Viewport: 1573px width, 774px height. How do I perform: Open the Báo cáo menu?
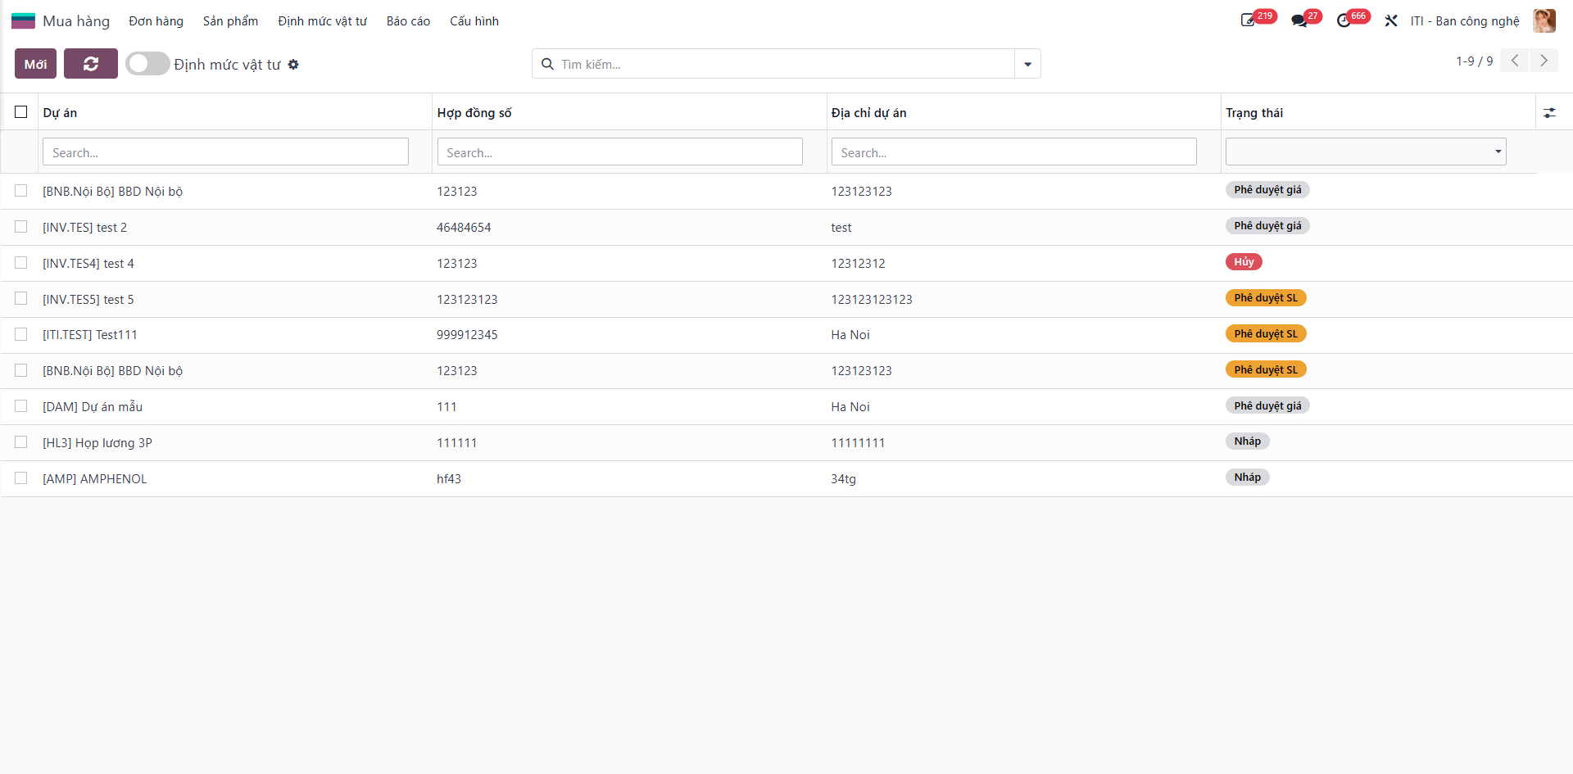tap(408, 21)
